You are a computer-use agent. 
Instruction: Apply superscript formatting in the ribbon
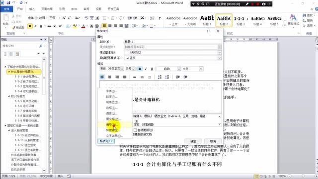point(60,26)
